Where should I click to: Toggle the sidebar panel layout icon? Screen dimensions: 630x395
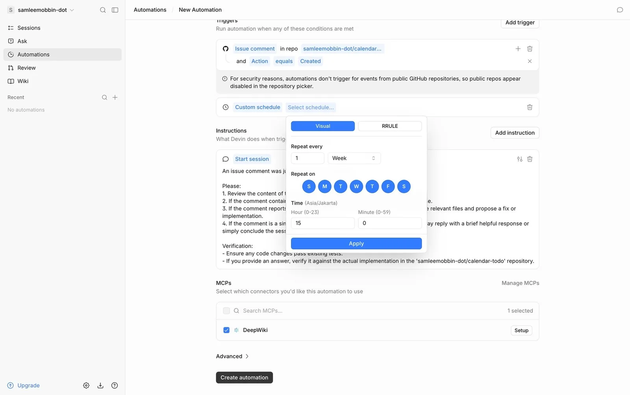pos(115,10)
